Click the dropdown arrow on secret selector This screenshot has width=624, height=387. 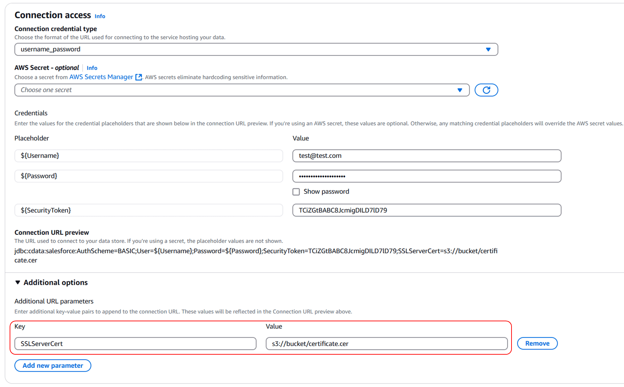coord(460,90)
